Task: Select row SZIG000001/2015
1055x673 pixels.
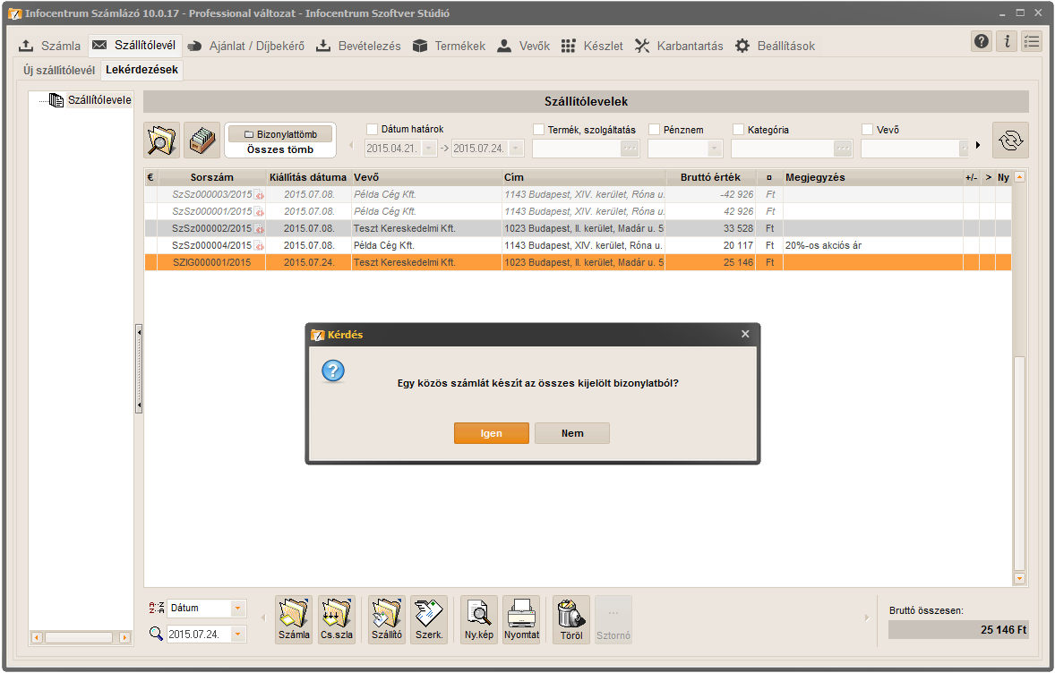Action: click(578, 263)
